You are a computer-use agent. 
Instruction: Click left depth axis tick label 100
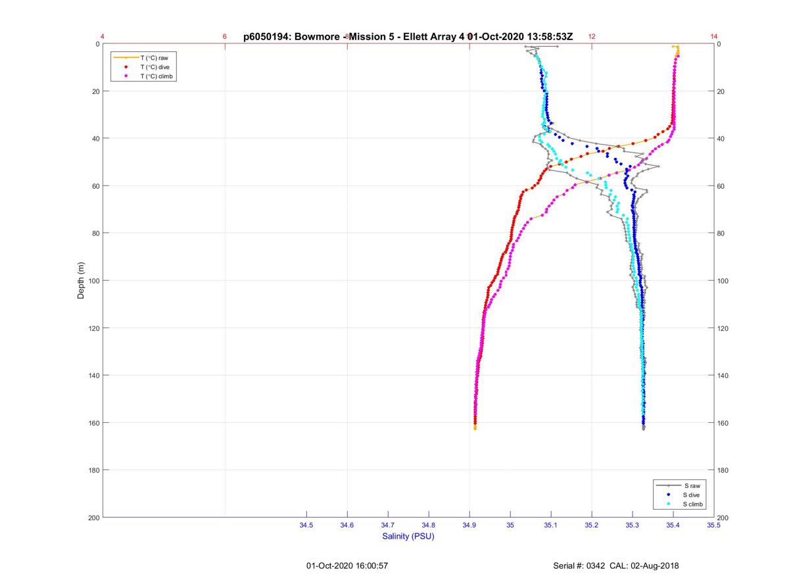tap(93, 281)
